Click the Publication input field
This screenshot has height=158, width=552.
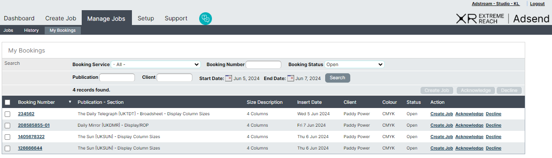click(x=117, y=78)
